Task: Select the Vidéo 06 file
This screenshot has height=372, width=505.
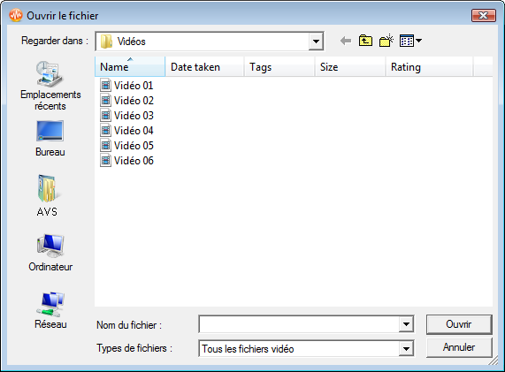Action: pyautogui.click(x=126, y=160)
